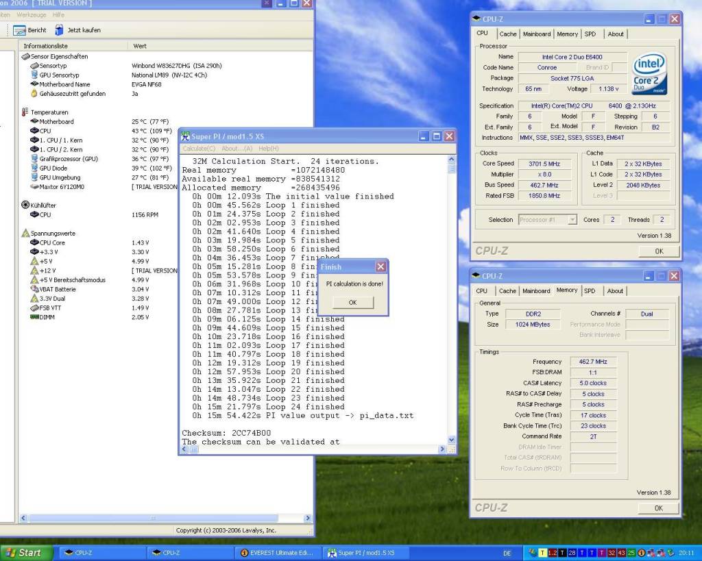
Task: Select the Sensor Eigenschaften section icon
Action: point(25,56)
